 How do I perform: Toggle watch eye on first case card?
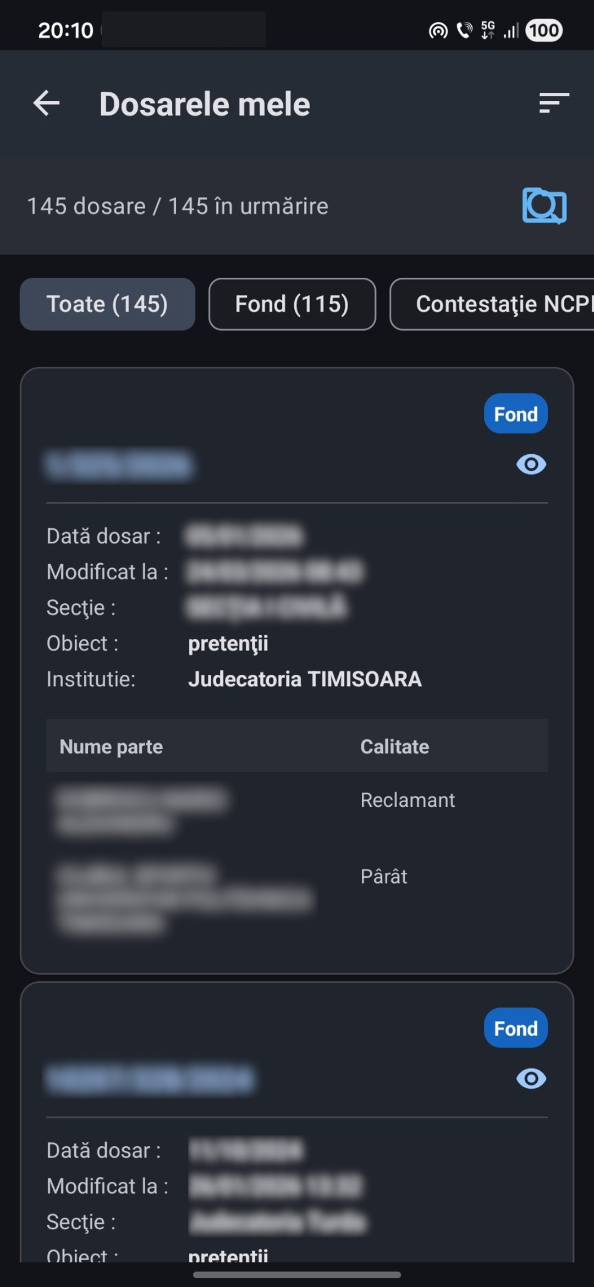531,464
